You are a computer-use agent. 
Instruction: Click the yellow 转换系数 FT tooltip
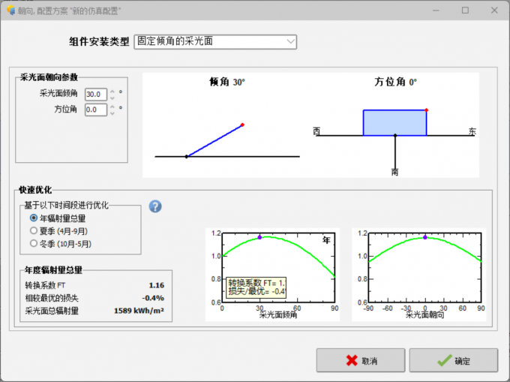[x=256, y=287]
